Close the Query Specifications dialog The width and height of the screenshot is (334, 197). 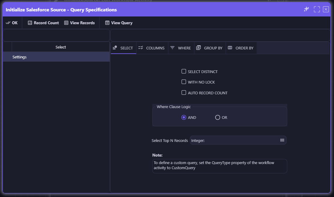tap(326, 9)
